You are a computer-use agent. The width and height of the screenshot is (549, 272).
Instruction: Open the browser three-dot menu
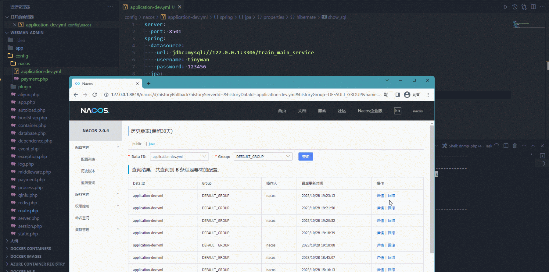428,95
